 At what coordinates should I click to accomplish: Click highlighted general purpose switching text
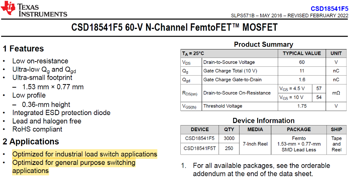tap(74, 163)
